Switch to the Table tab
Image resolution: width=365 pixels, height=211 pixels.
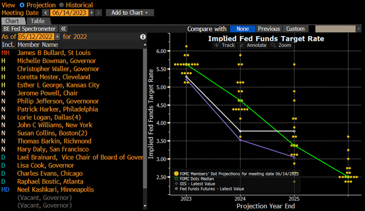38,21
